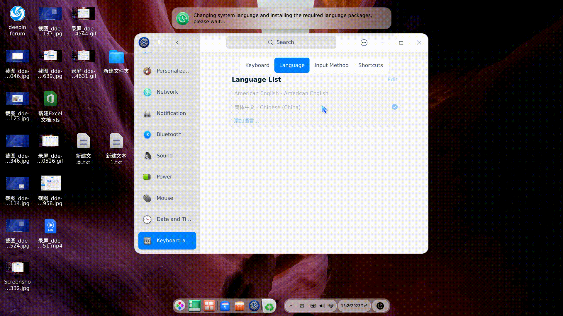Image resolution: width=563 pixels, height=316 pixels.
Task: Adjust system volume from the tray
Action: click(x=322, y=305)
